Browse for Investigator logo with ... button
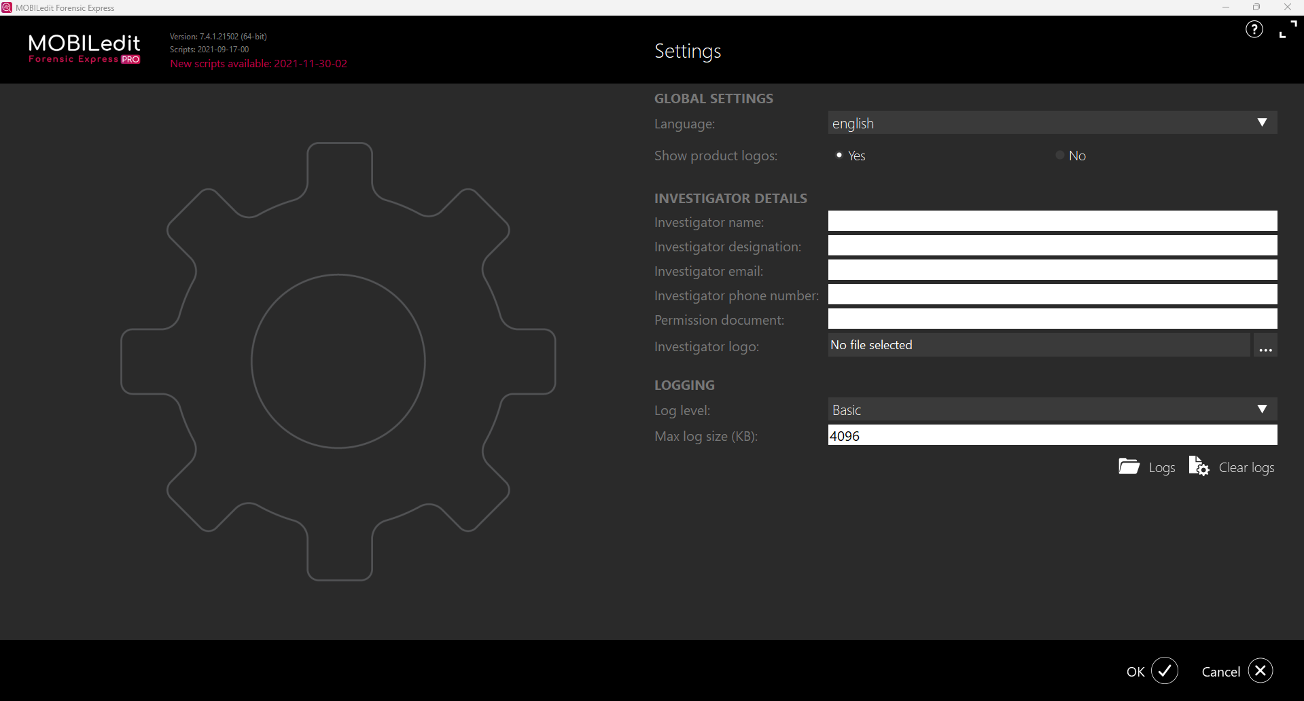The width and height of the screenshot is (1304, 701). coord(1265,345)
